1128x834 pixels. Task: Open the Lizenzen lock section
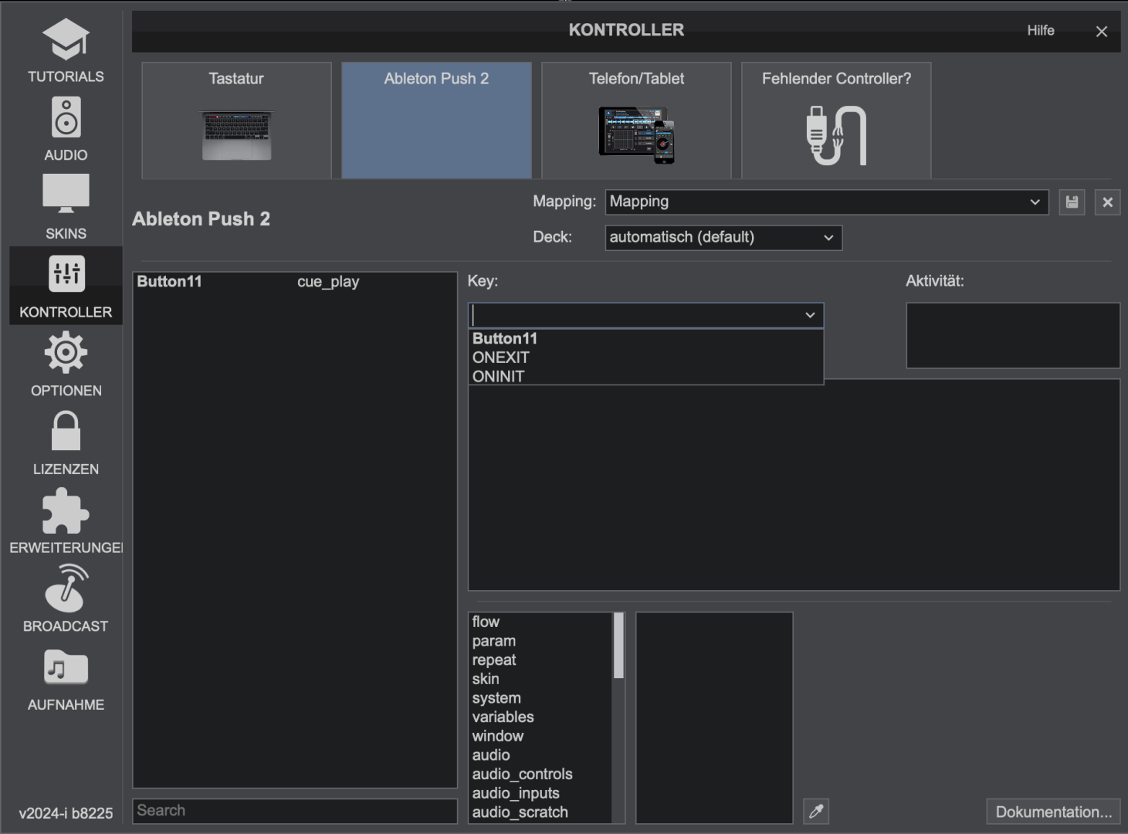tap(66, 443)
